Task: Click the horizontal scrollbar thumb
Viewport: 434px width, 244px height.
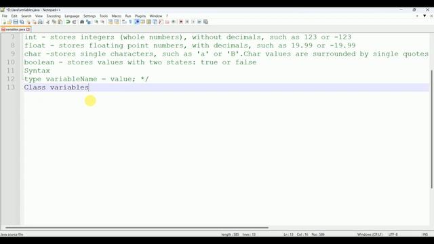Action: (x=137, y=228)
